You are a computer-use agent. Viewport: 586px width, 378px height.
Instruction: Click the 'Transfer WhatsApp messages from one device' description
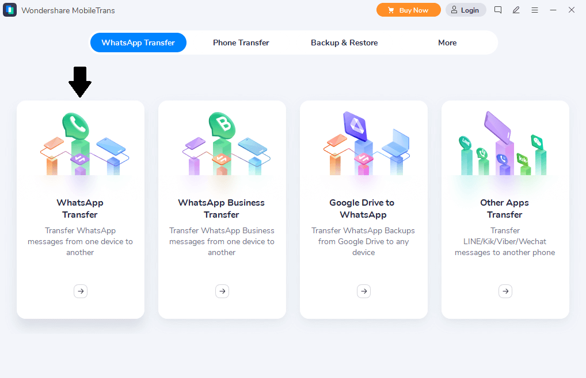(x=80, y=241)
